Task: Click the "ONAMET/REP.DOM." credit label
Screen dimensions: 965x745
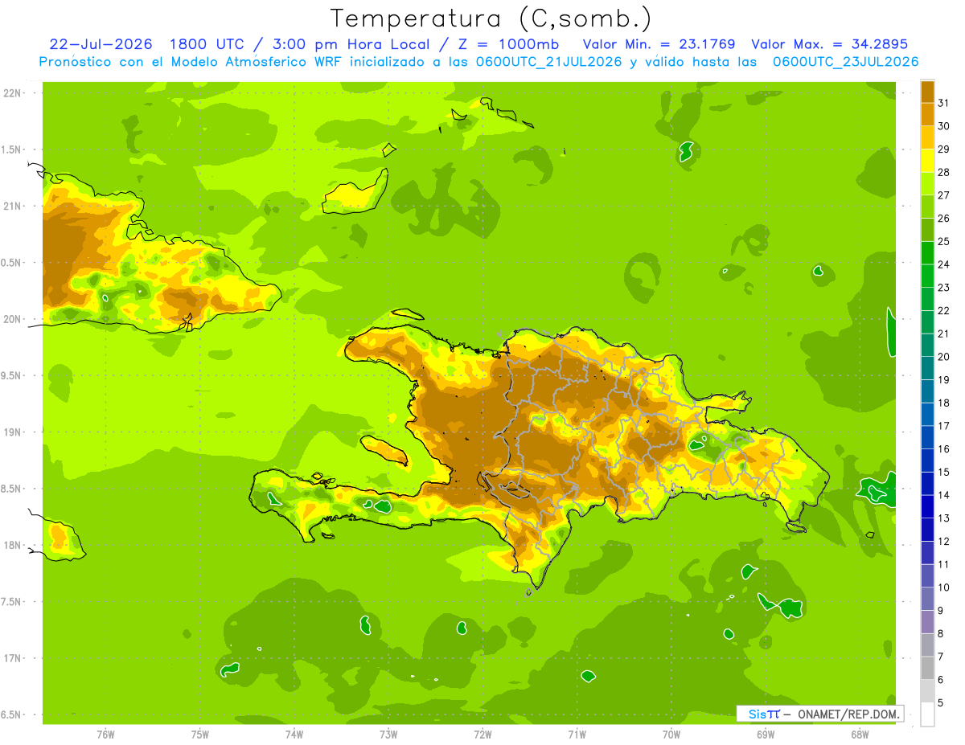Action: tap(848, 714)
